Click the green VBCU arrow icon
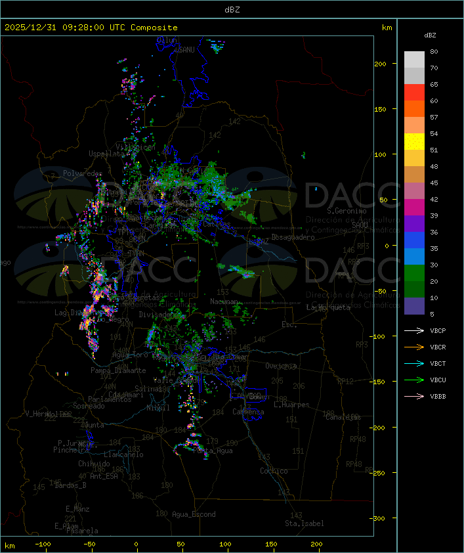The height and width of the screenshot is (553, 464). coord(414,380)
